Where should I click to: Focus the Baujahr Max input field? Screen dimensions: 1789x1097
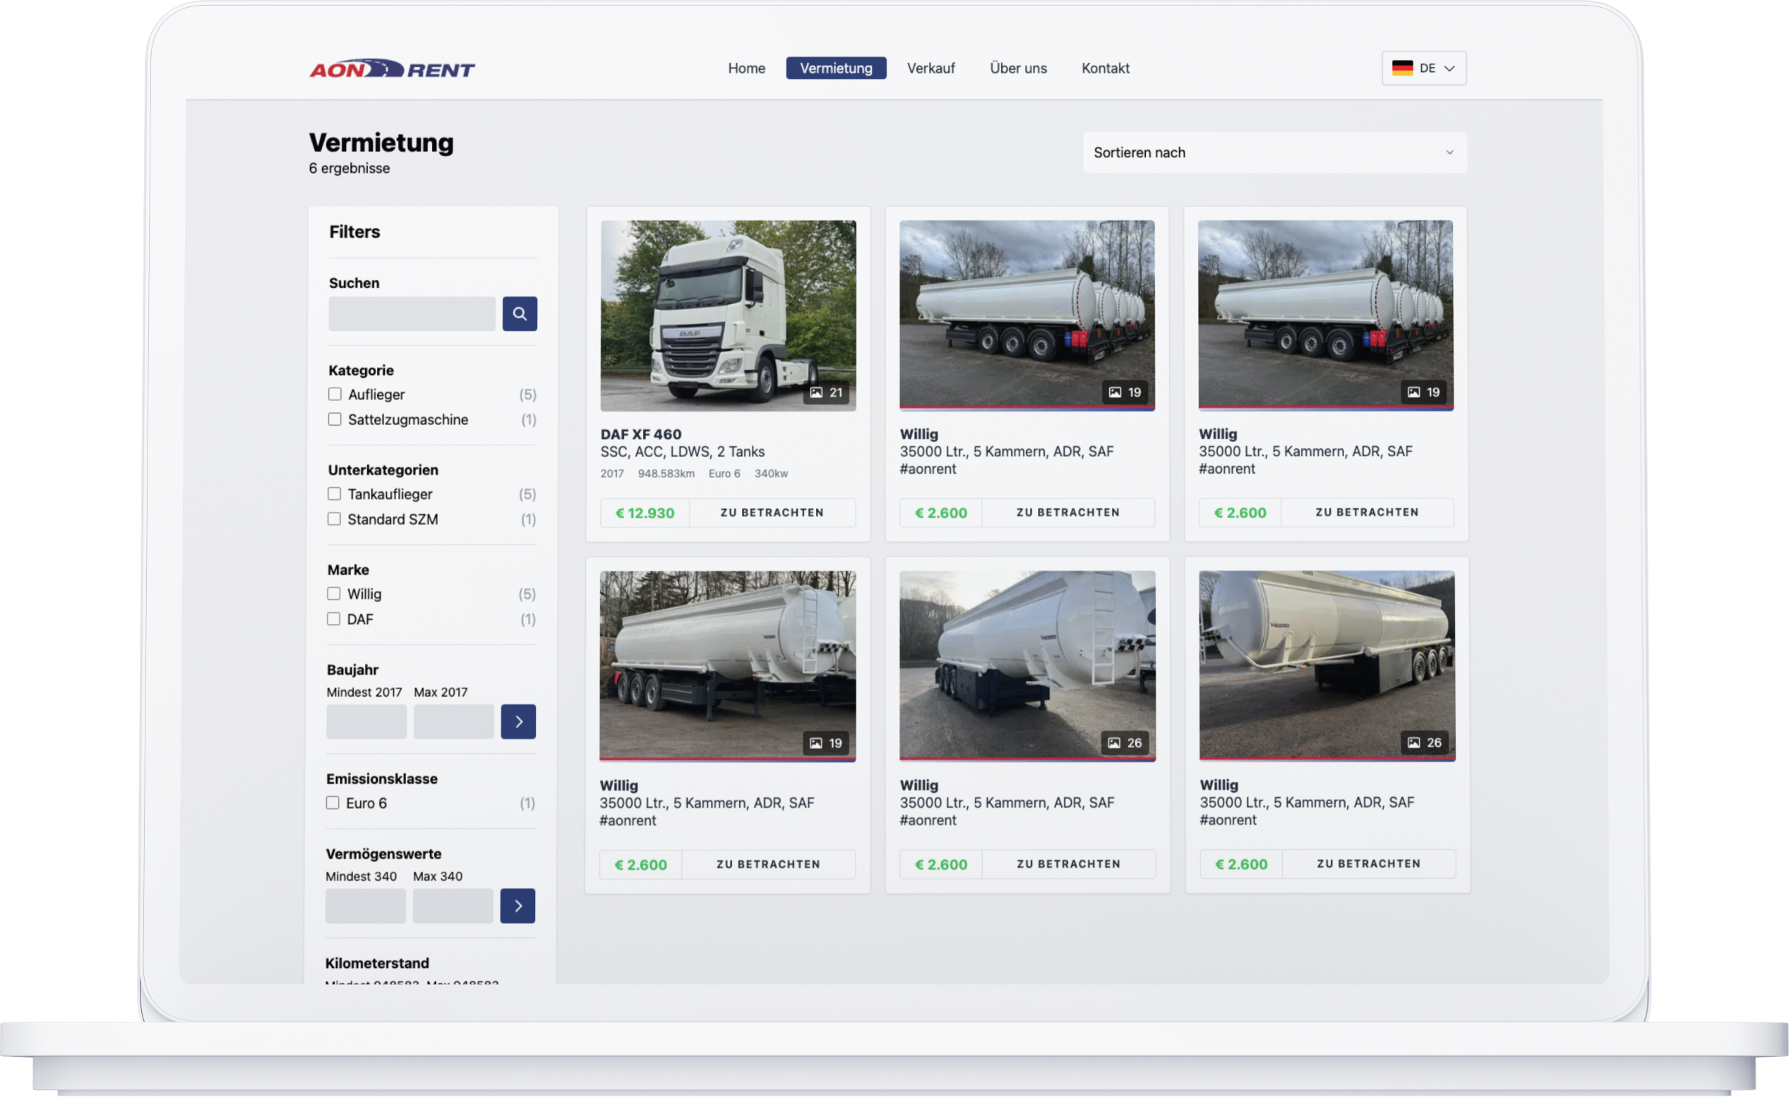[454, 721]
